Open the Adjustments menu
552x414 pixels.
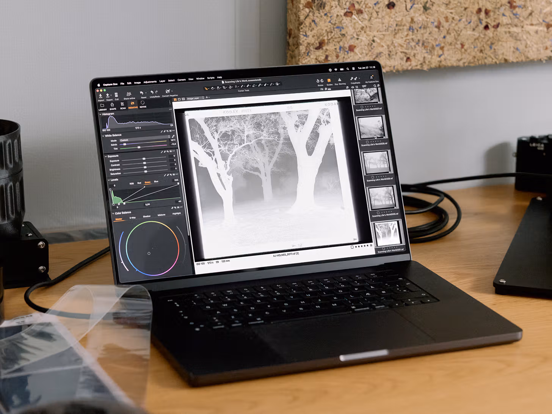point(150,82)
